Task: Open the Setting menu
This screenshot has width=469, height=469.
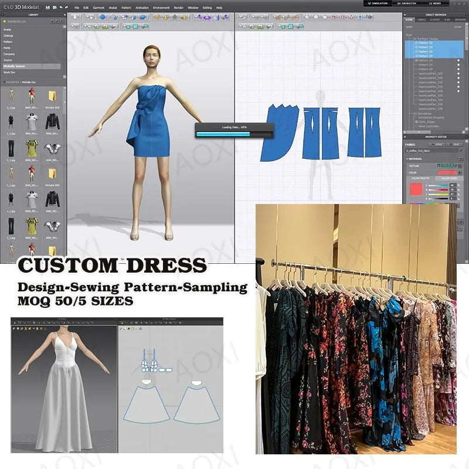Action: 207,8
